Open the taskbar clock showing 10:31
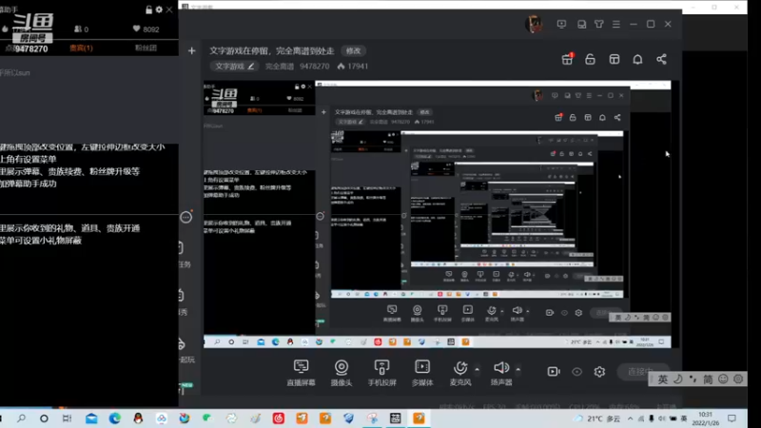761x428 pixels. pos(705,418)
